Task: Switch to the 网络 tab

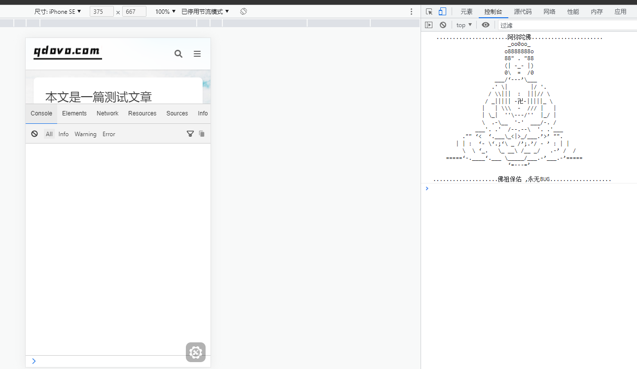Action: coord(550,12)
